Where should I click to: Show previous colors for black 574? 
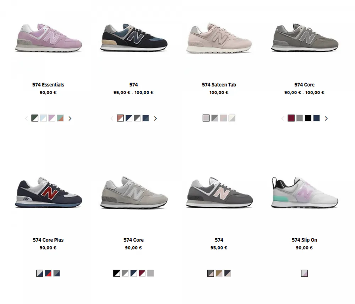[x=111, y=118]
